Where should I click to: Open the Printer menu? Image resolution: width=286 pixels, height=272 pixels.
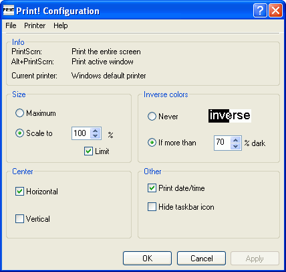click(35, 25)
